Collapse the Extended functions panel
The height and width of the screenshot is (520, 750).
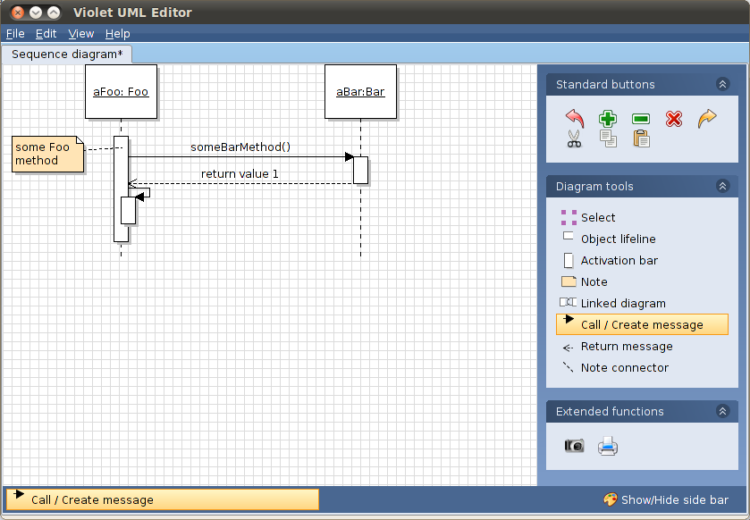[722, 411]
